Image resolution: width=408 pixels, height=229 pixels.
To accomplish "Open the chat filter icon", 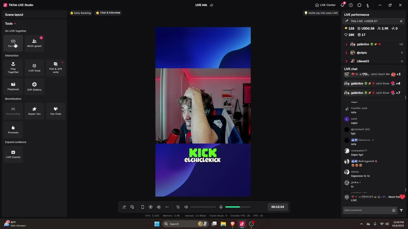I will (401, 210).
